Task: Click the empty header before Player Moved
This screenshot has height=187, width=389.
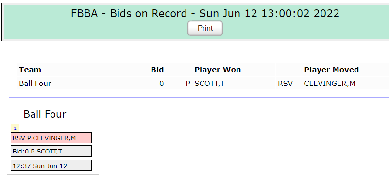Action: 288,69
